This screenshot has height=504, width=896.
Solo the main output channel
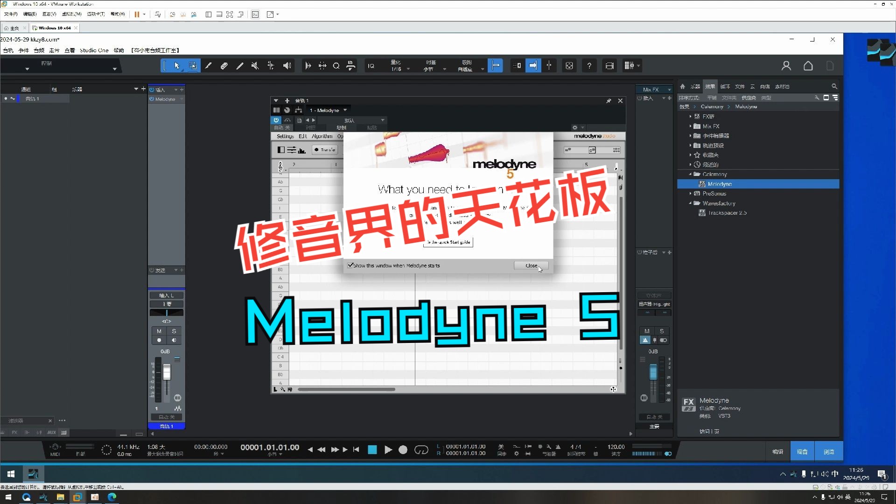tap(662, 331)
